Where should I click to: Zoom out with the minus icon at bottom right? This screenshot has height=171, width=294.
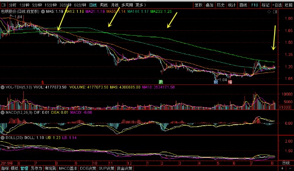[290, 168]
